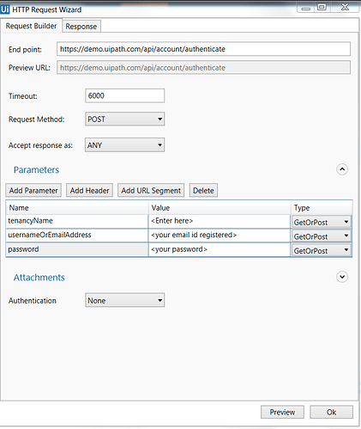Click the Add Header button

point(89,190)
